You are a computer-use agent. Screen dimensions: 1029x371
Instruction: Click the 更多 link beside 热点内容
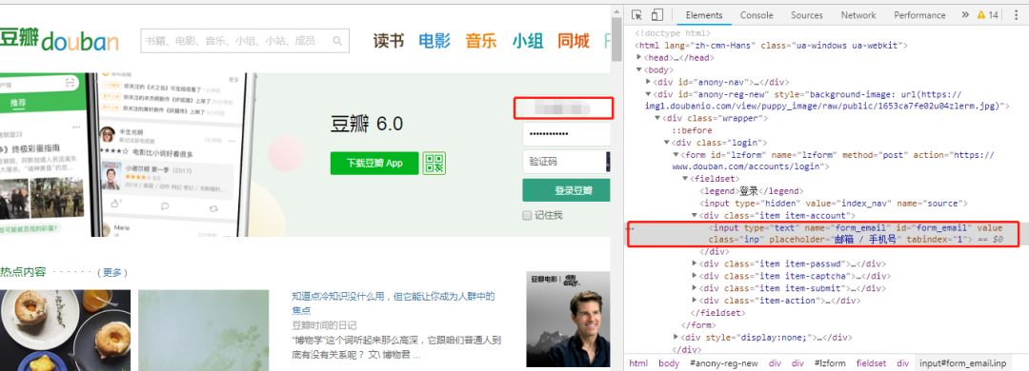click(112, 272)
